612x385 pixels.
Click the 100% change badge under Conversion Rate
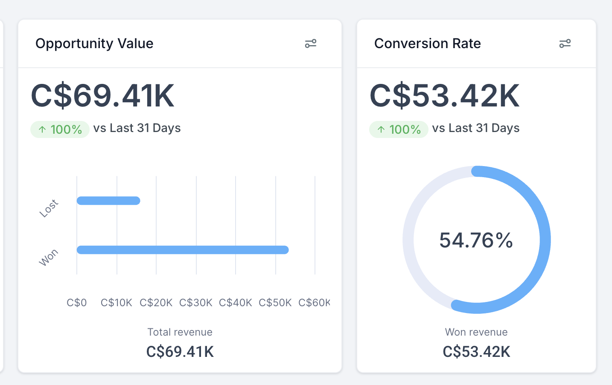tap(398, 129)
